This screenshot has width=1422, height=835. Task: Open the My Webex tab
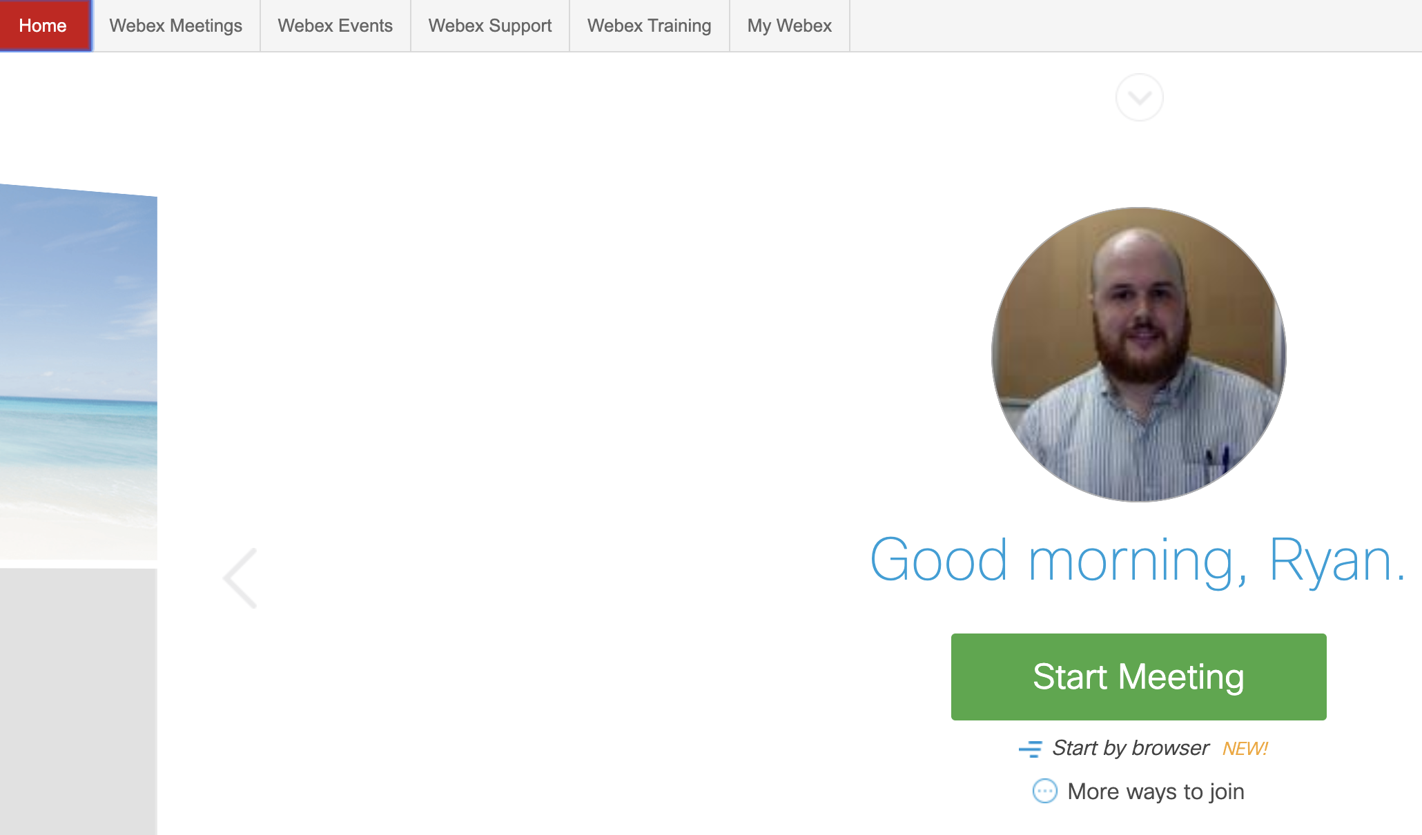click(x=790, y=26)
